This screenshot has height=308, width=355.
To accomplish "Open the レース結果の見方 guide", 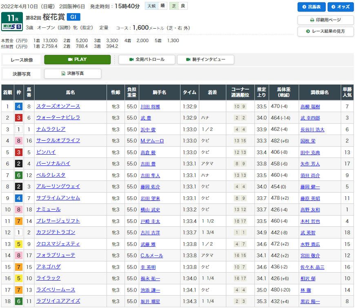I will [x=325, y=31].
